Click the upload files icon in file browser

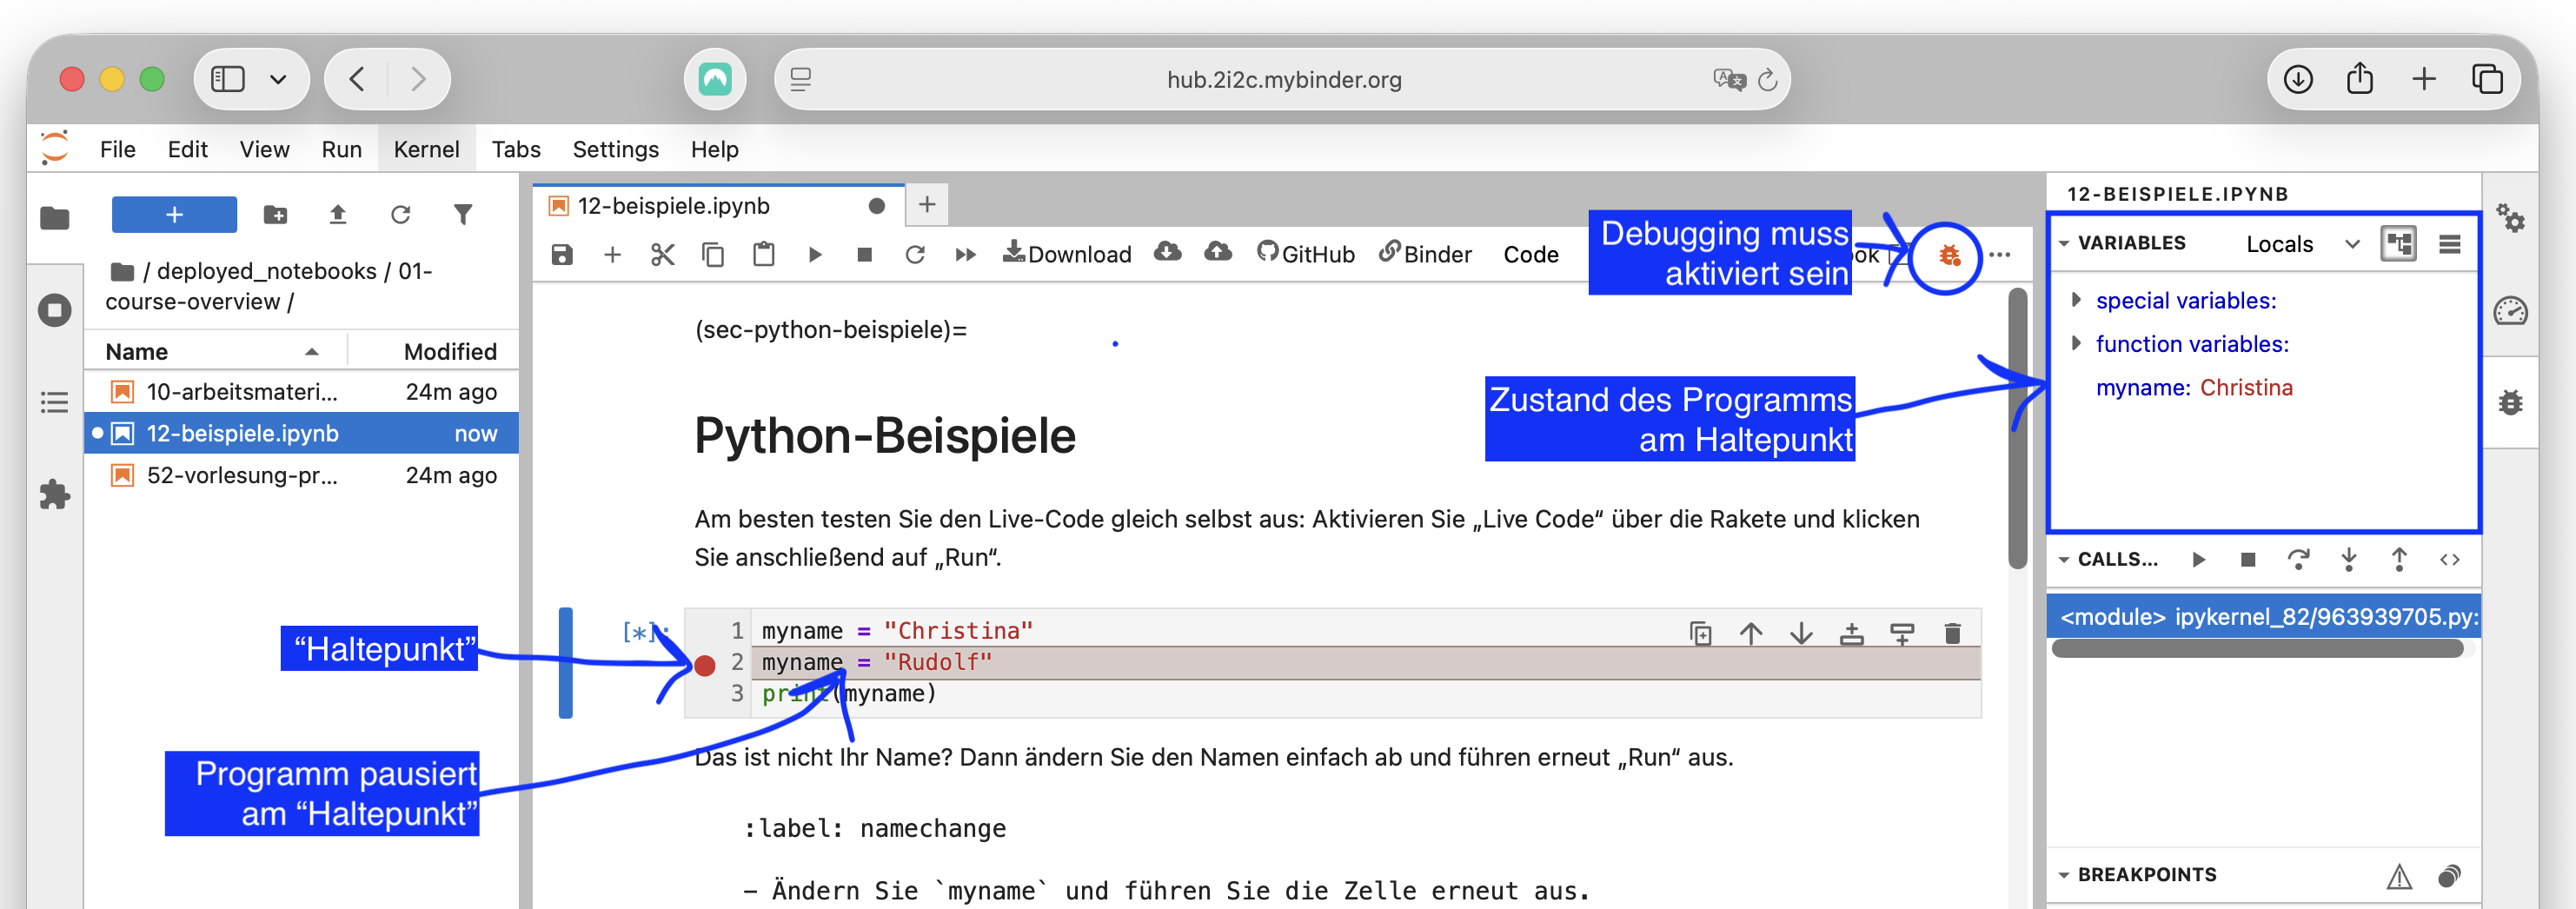pos(338,215)
